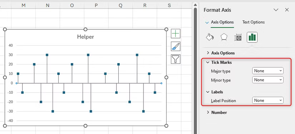295x134 pixels.
Task: Click the chart's top-left resize handle
Action: [5, 29]
